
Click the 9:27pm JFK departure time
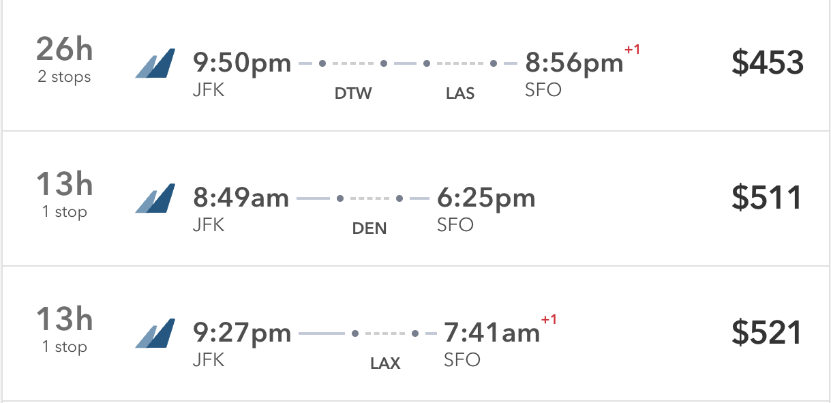pos(242,333)
